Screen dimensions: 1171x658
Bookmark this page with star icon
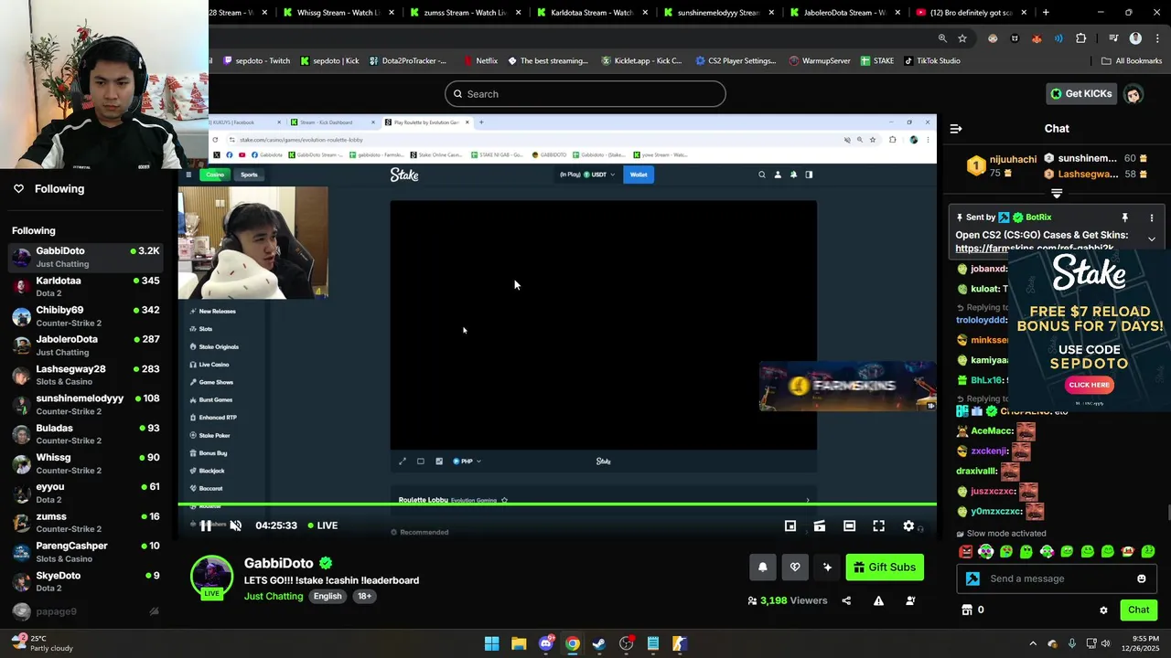coord(962,38)
